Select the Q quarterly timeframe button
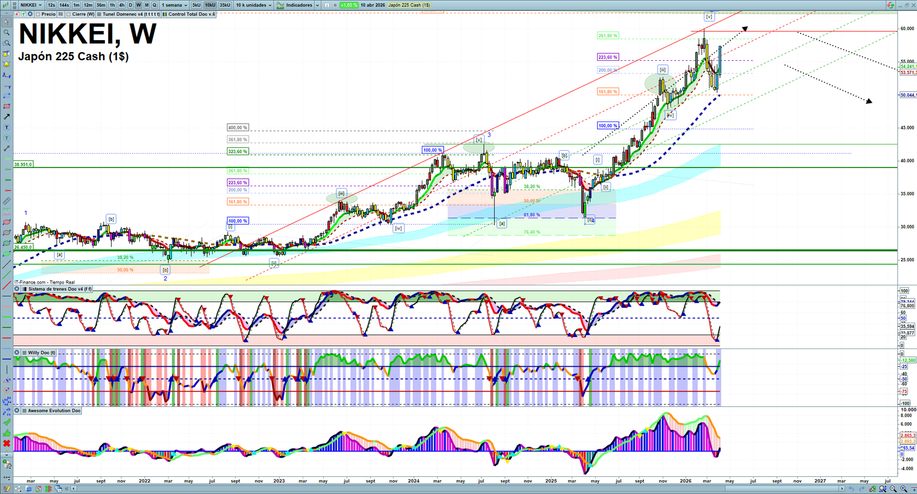The height and width of the screenshot is (494, 917). pos(154,5)
